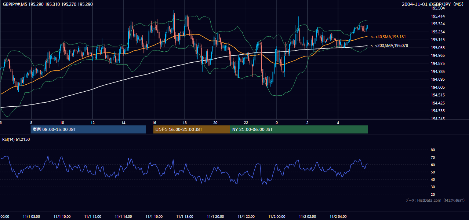Jump to 11/1 18:00 on bottom timeline
Image resolution: width=469 pixels, height=220 pixels.
185,217
